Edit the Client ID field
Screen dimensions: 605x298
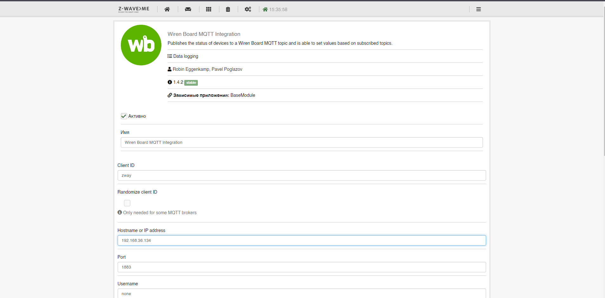pyautogui.click(x=302, y=175)
